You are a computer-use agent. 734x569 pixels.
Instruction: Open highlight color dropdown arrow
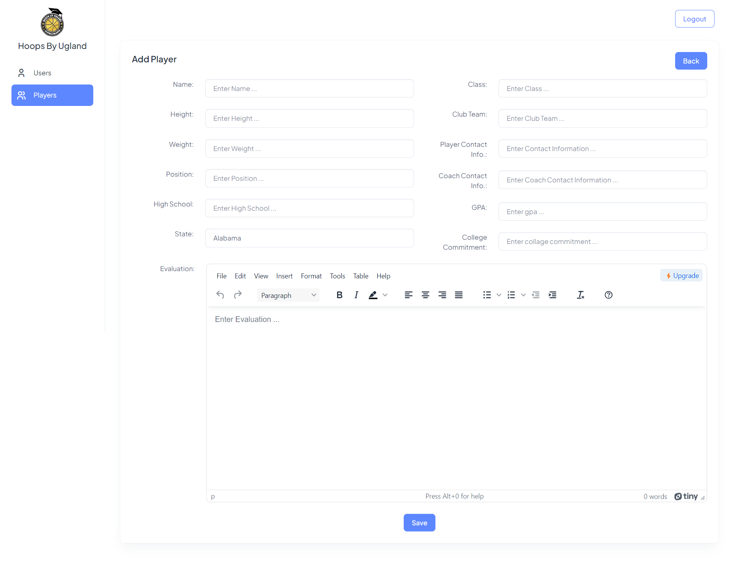pos(385,295)
